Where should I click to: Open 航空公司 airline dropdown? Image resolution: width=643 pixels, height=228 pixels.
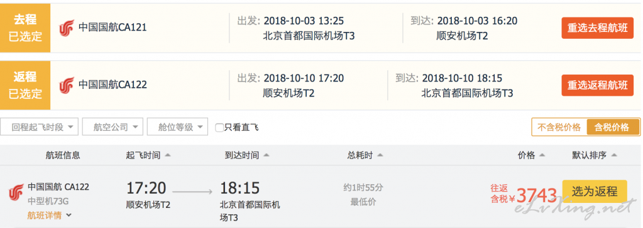click(113, 127)
